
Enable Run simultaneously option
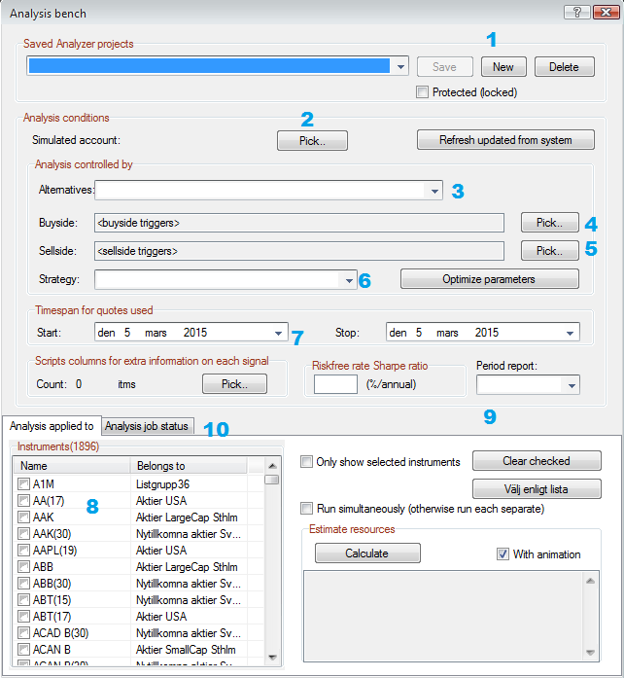pyautogui.click(x=306, y=509)
